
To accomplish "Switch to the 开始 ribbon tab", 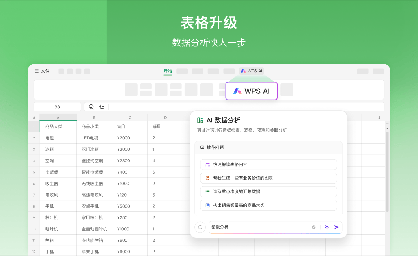I will (x=167, y=71).
